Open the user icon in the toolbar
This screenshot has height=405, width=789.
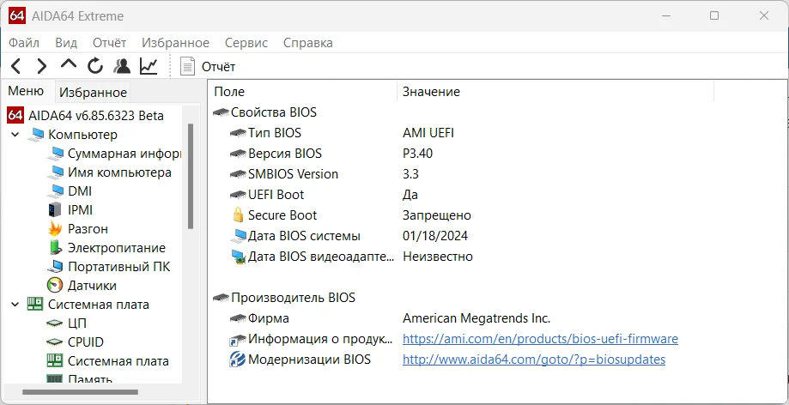pos(121,66)
